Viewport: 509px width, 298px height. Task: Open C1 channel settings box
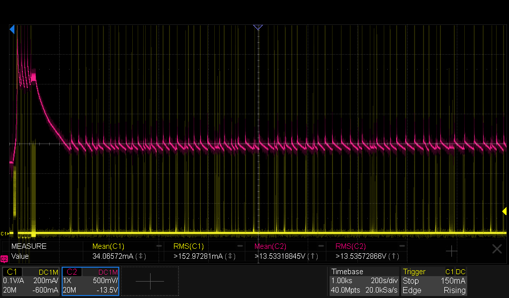(30, 281)
